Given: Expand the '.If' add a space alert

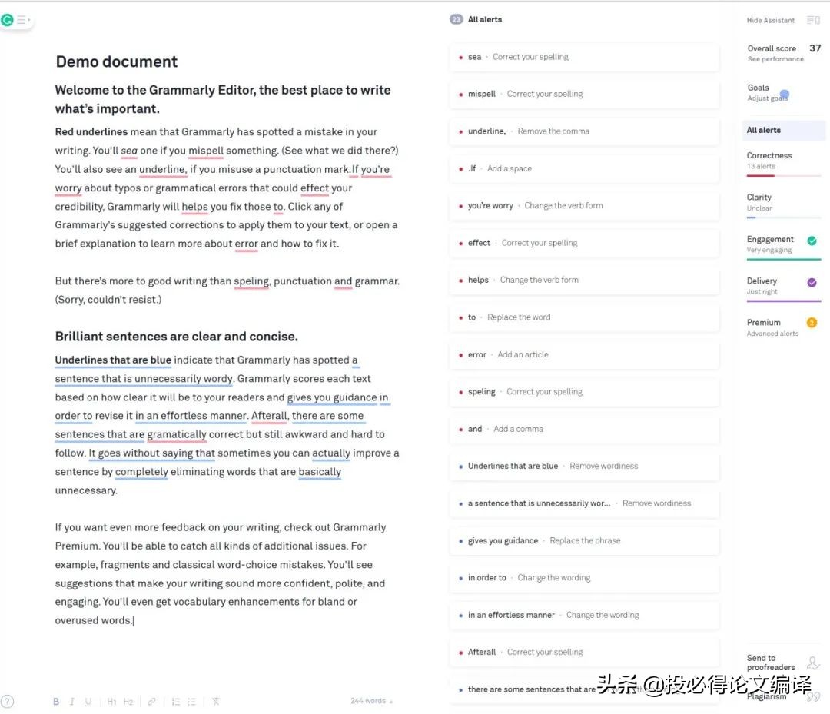Looking at the screenshot, I should click(584, 169).
